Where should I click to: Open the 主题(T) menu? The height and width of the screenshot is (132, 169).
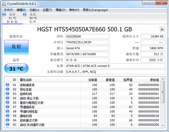[47, 10]
